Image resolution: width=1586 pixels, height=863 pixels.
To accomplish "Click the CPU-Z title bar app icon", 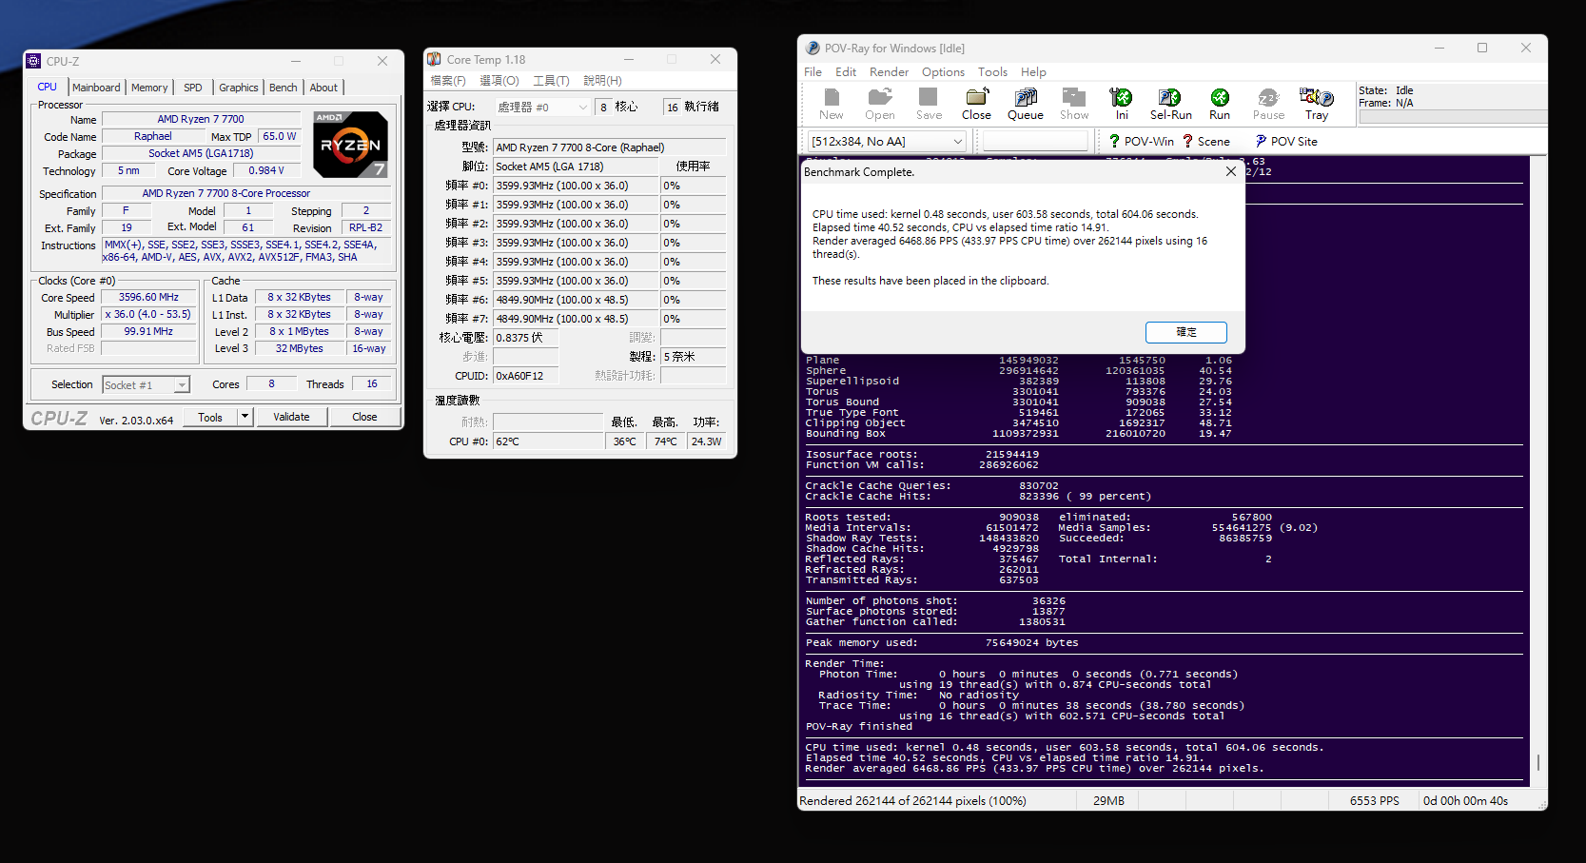I will [x=34, y=61].
